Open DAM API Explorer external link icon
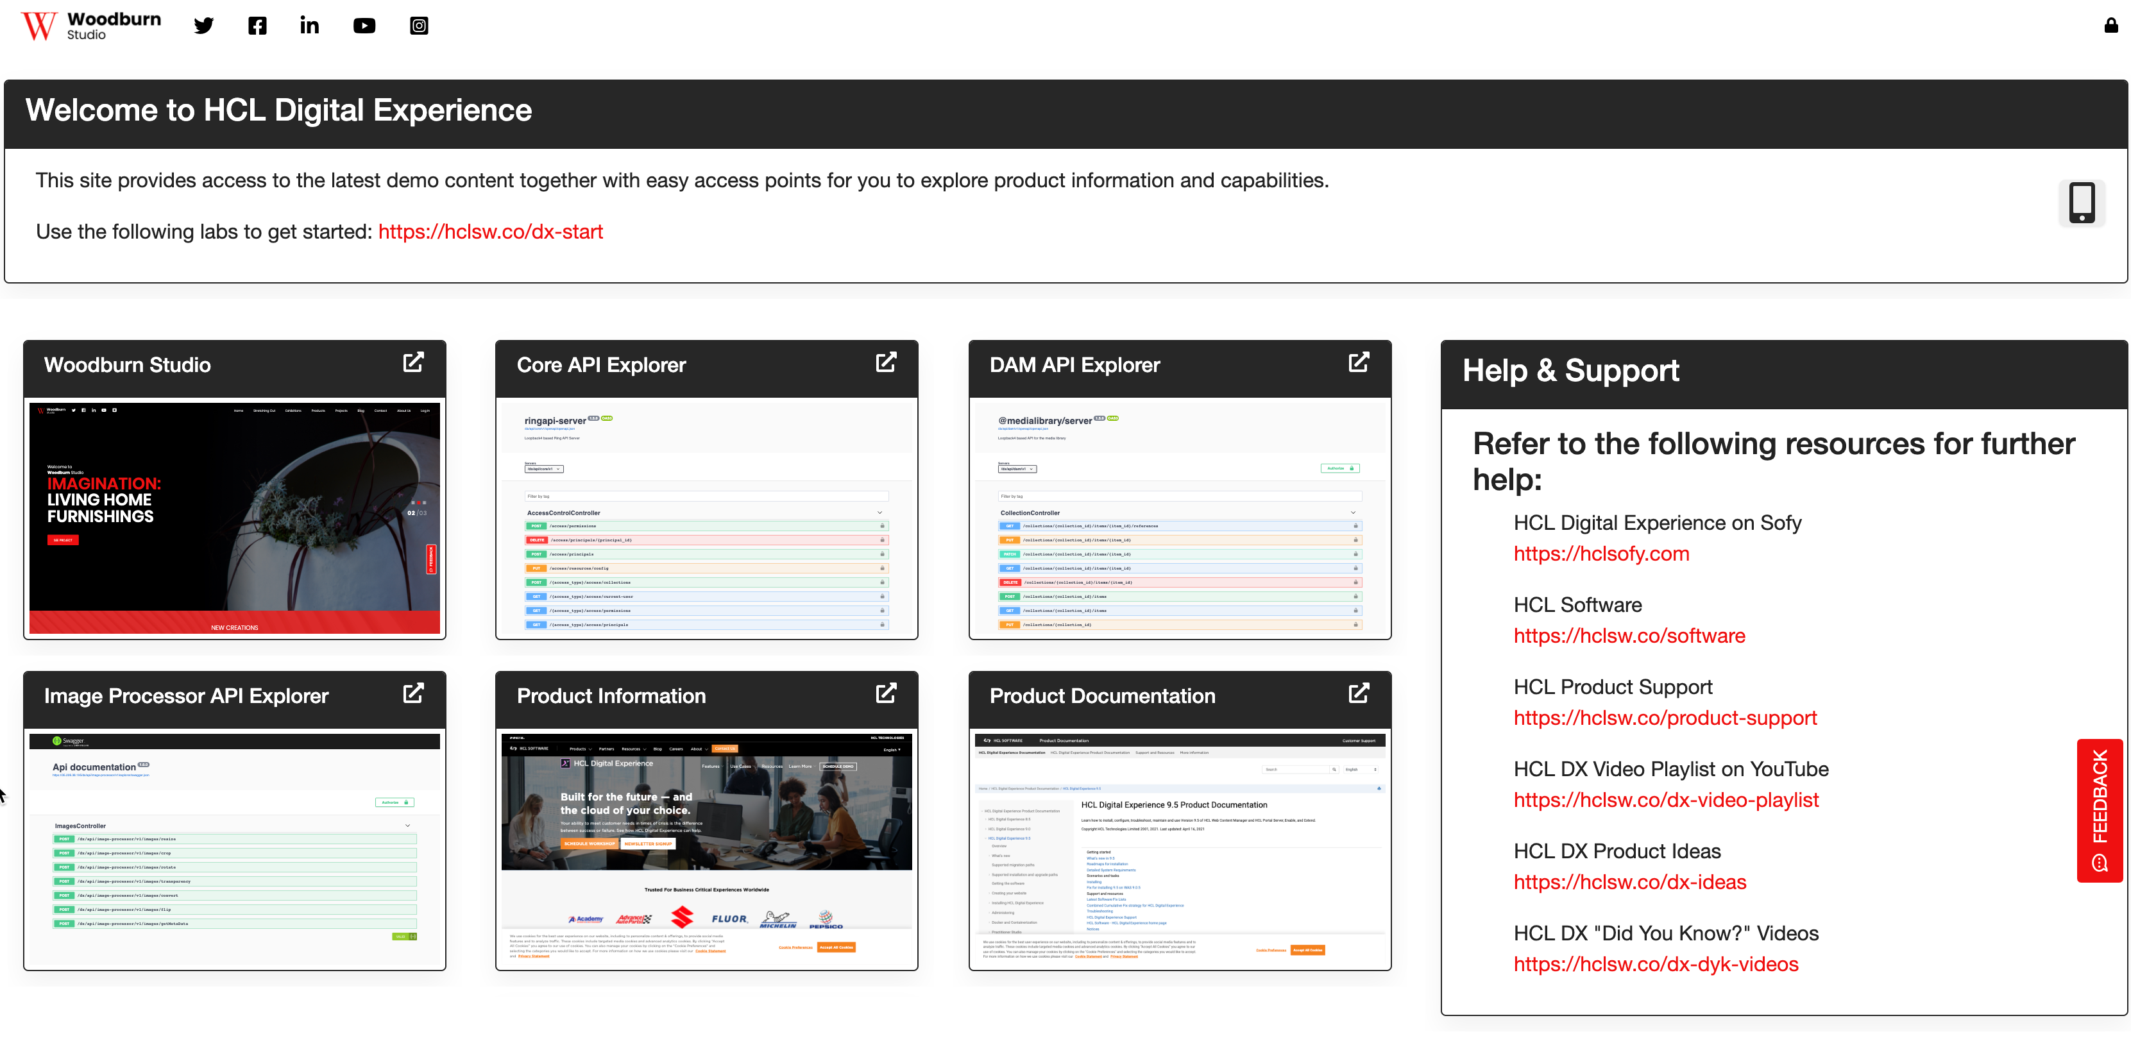2131x1043 pixels. coord(1359,362)
